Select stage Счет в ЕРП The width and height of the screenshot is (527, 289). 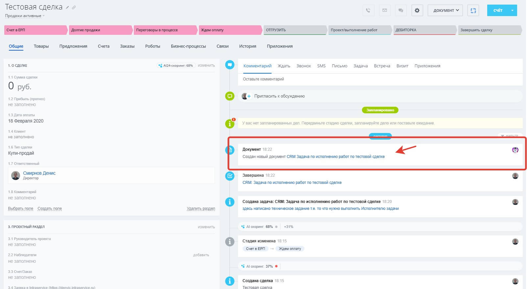[x=36, y=30]
